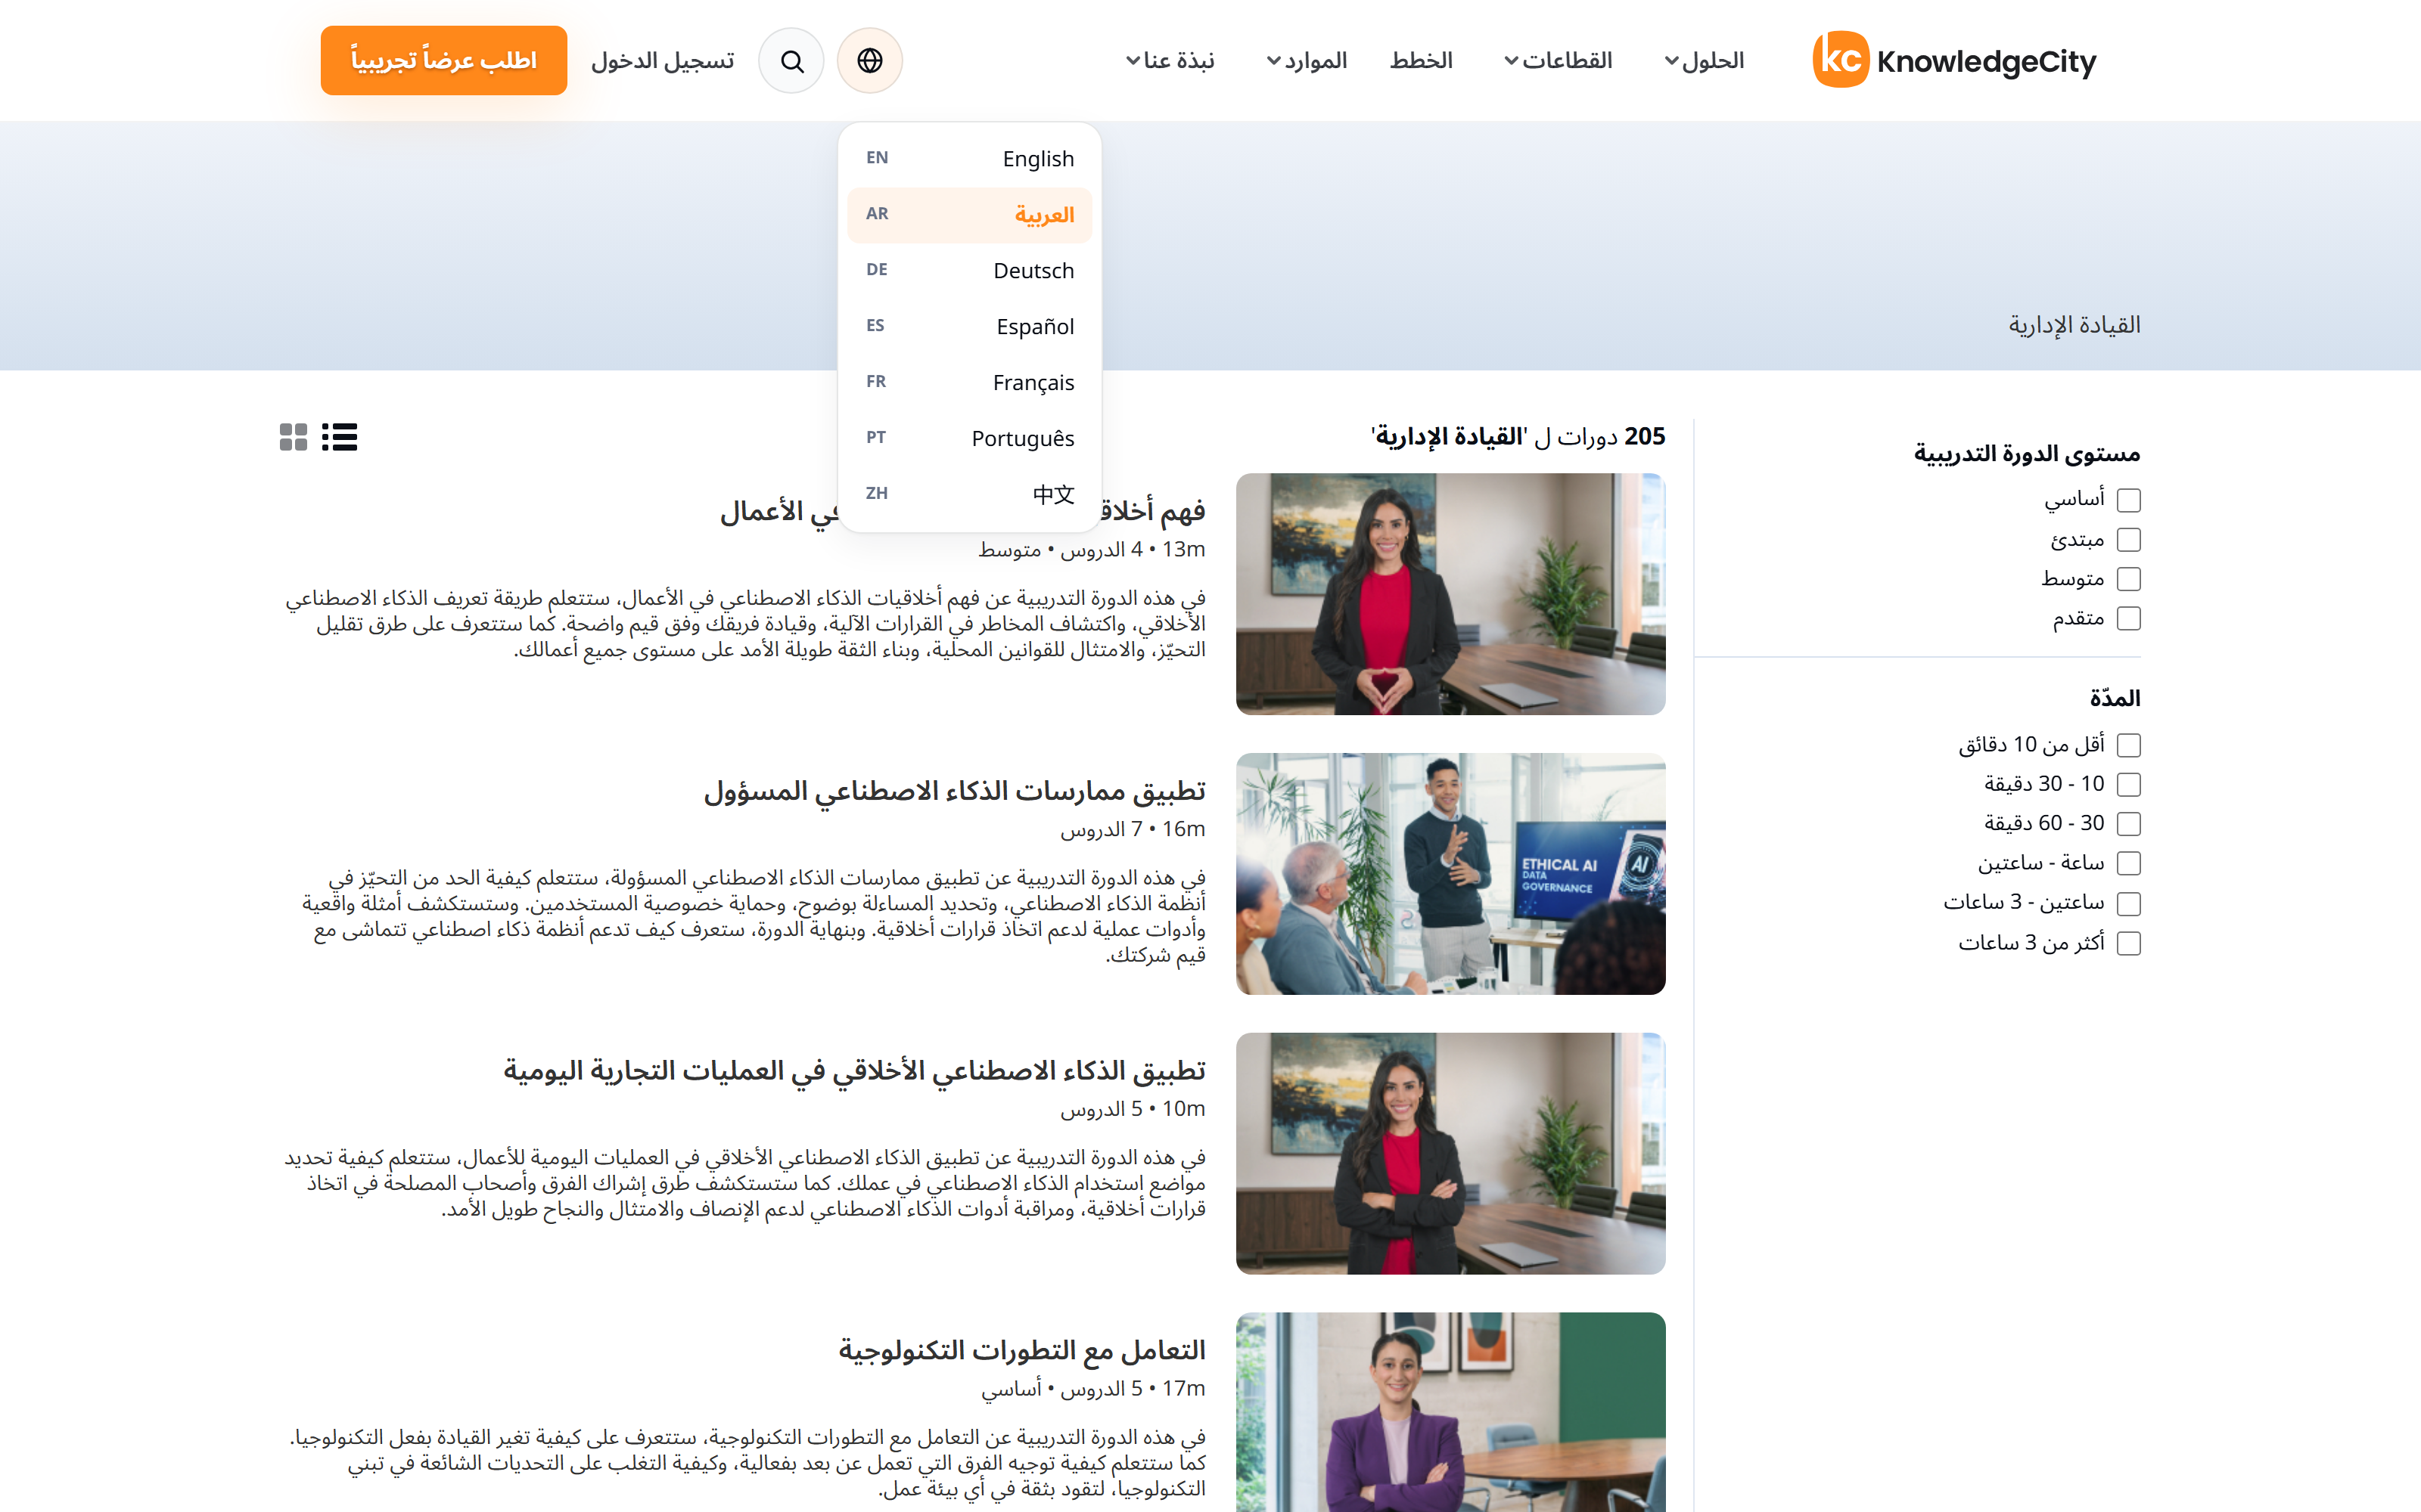Viewport: 2421px width, 1512px height.
Task: Expand the الحلول dropdown menu
Action: (1704, 61)
